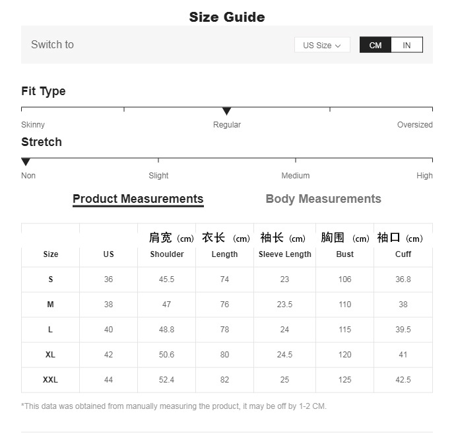Screen dimensions: 456x440
Task: Click the US Size dropdown chevron
Action: 338,46
